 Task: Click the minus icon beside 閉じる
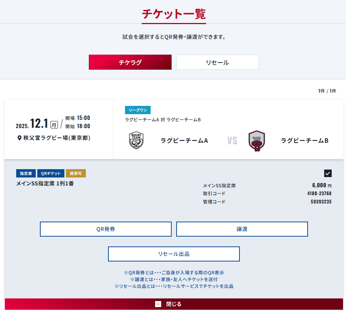(x=158, y=304)
